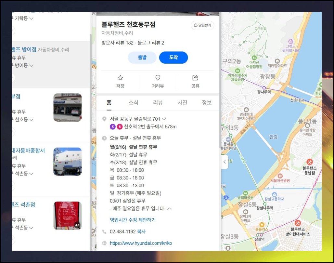
Task: Click 천호역 2번 출구에서 578m text
Action: pos(150,127)
